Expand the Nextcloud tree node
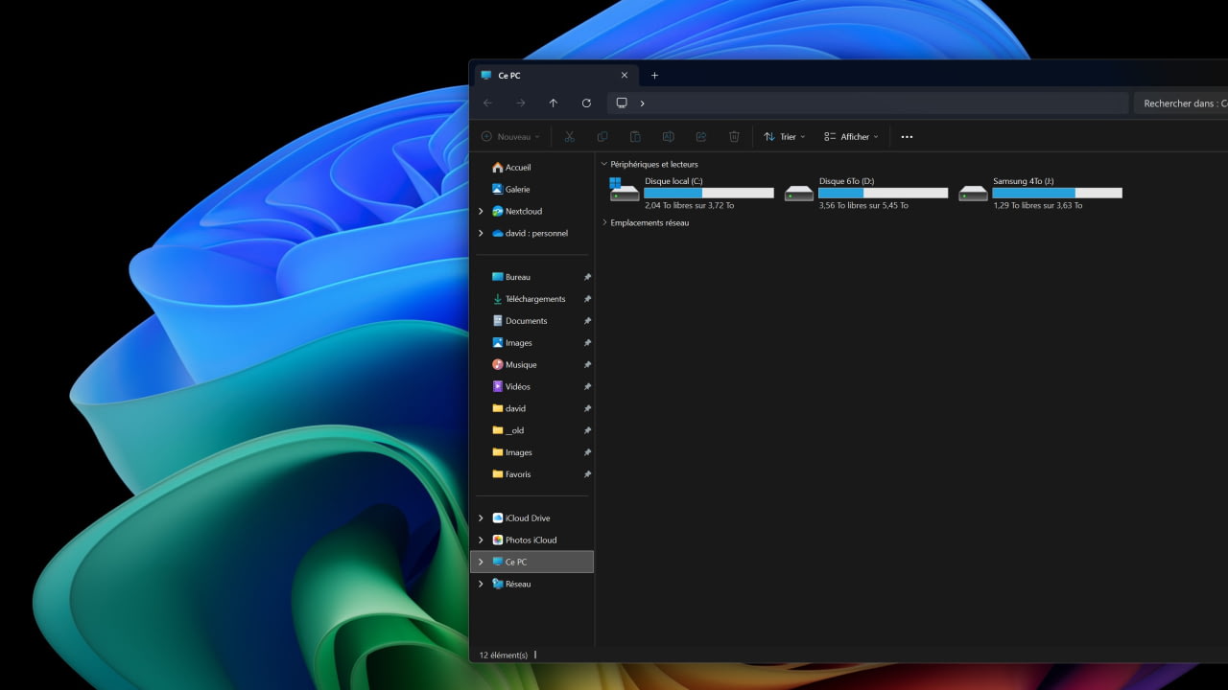The image size is (1228, 690). tap(481, 212)
